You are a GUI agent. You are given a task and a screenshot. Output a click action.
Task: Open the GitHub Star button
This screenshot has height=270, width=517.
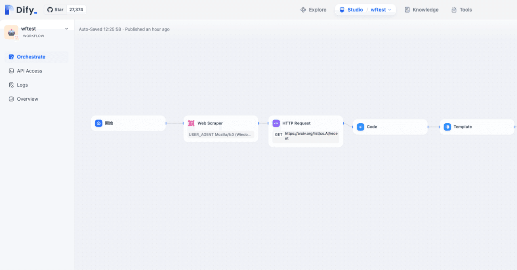click(55, 10)
